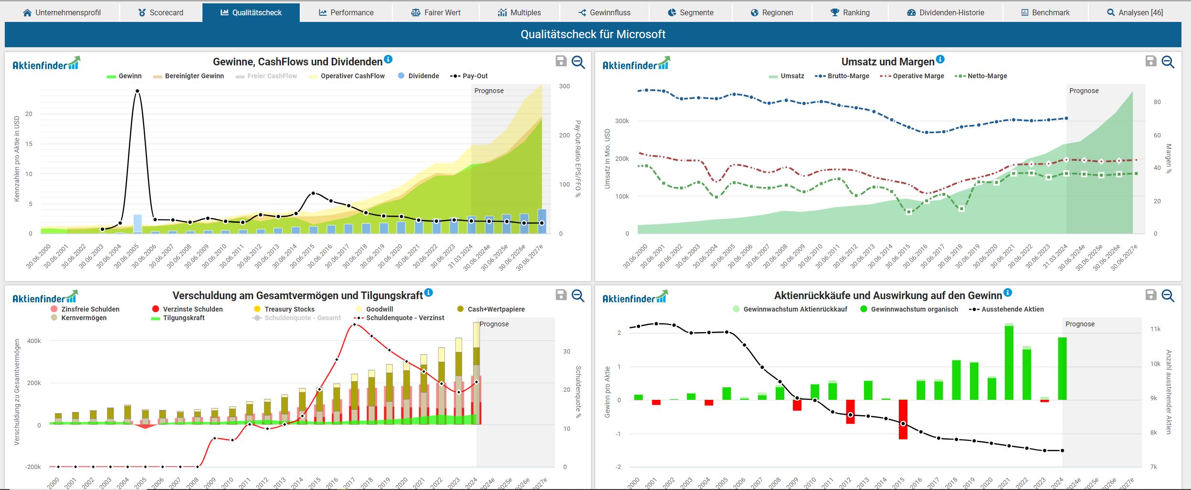Click the tall green 2021 organic growth bar
The image size is (1191, 490).
[x=1009, y=363]
